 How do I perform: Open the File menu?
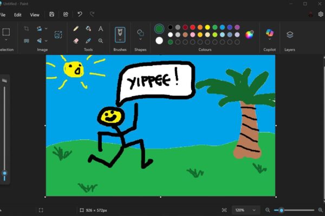point(3,15)
